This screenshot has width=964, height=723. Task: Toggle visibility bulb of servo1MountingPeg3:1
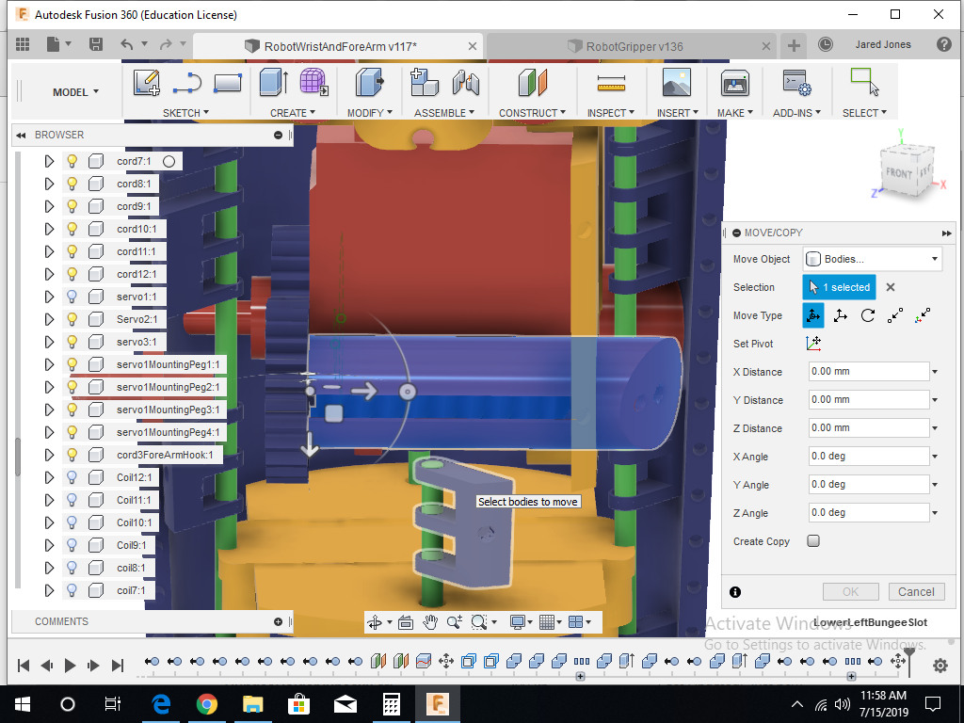click(x=72, y=410)
